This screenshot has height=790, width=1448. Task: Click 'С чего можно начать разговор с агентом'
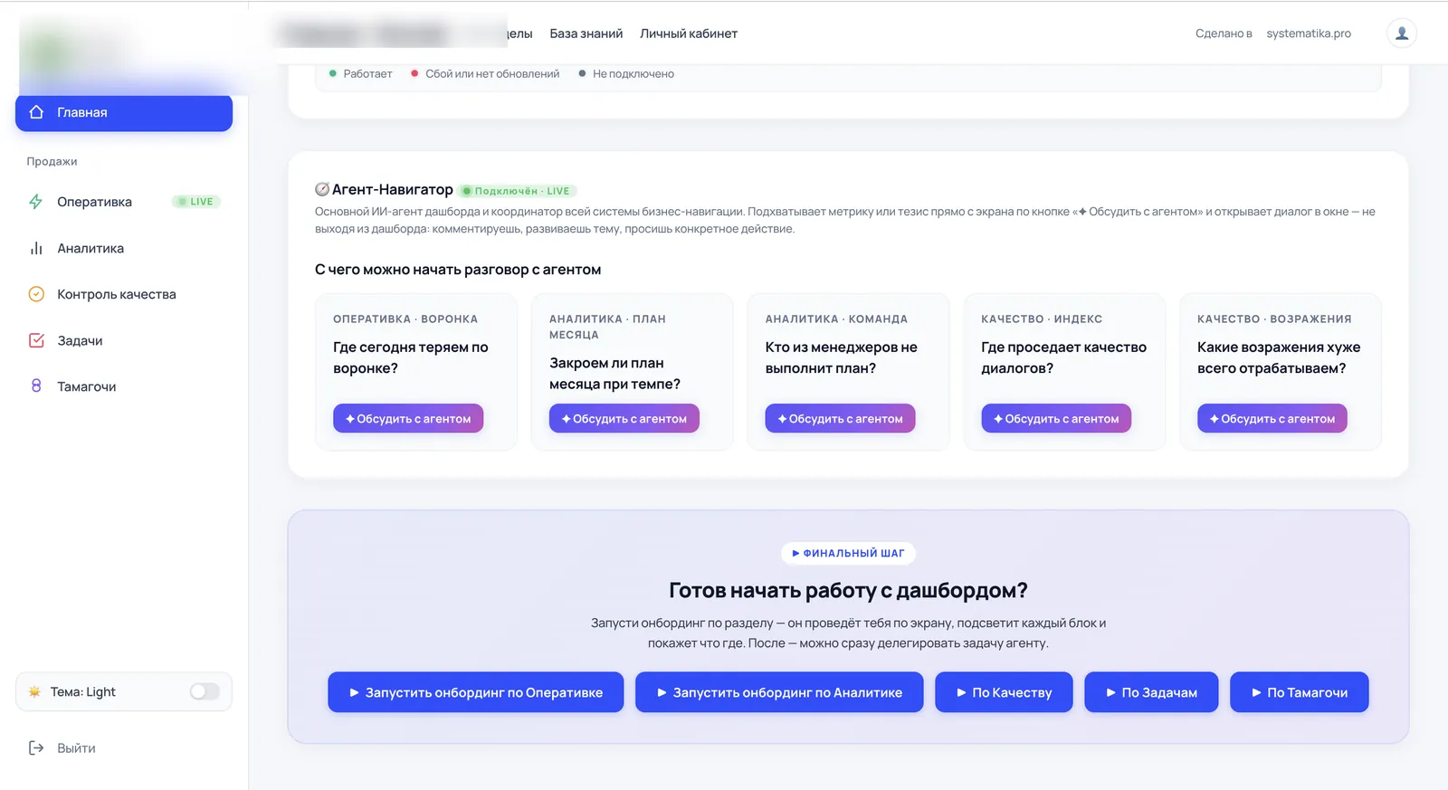point(458,270)
